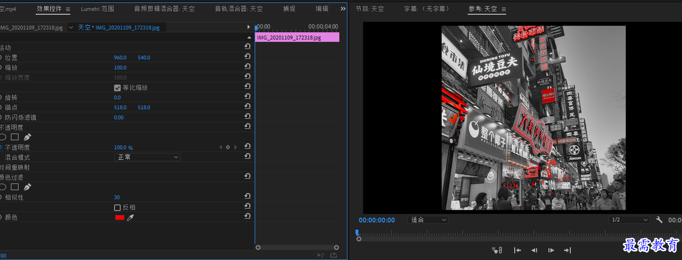The image size is (682, 260).
Task: Create rectangle mask under 不透明度
Action: pyautogui.click(x=15, y=137)
